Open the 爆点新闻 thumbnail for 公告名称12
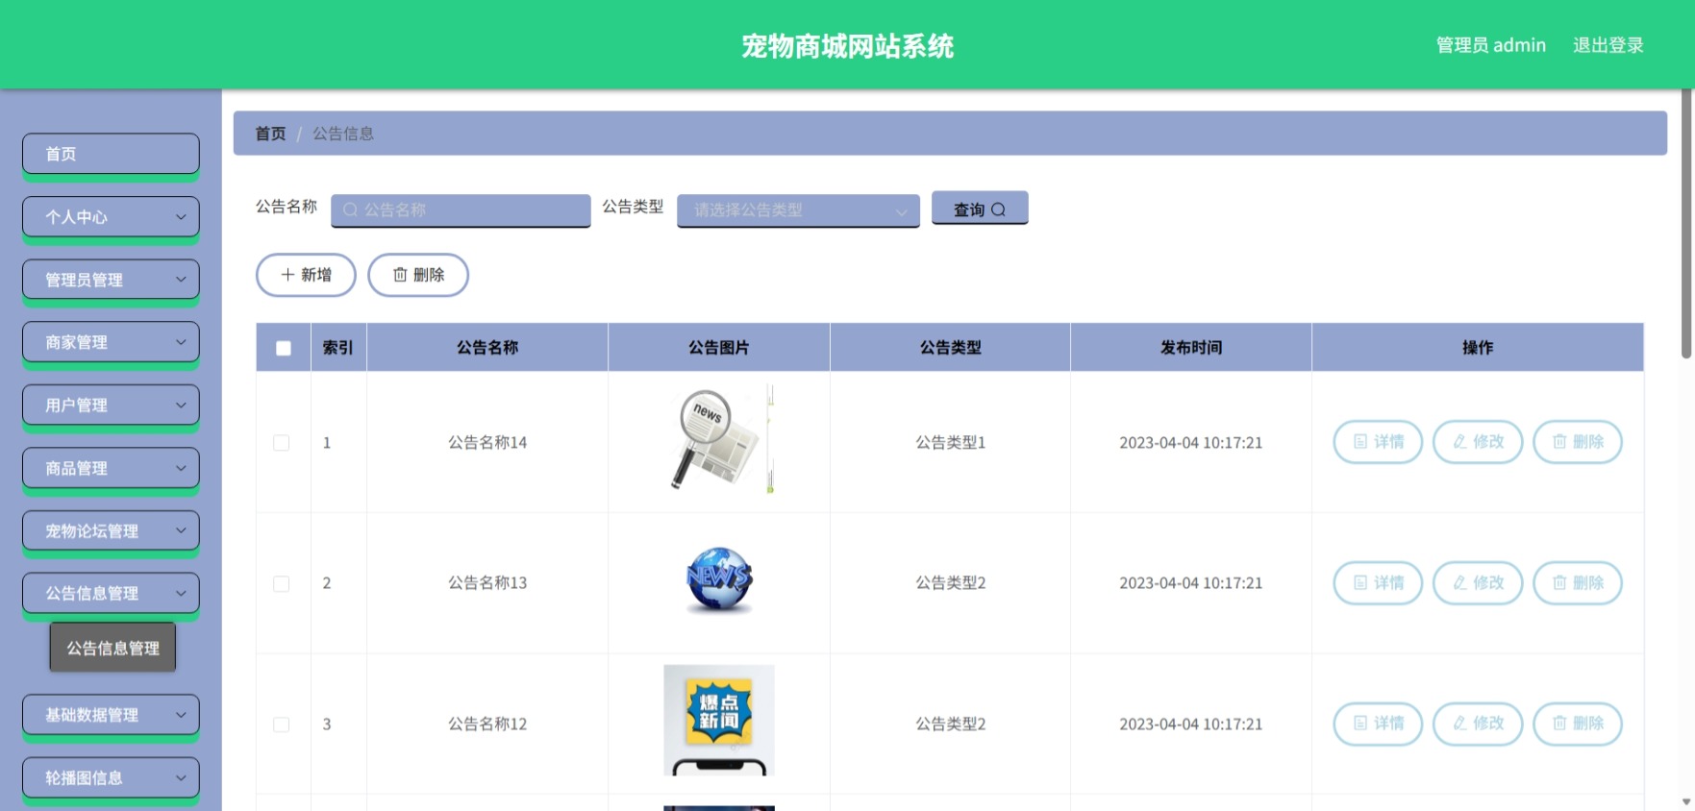Screen dimensions: 1695x811 (x=719, y=721)
